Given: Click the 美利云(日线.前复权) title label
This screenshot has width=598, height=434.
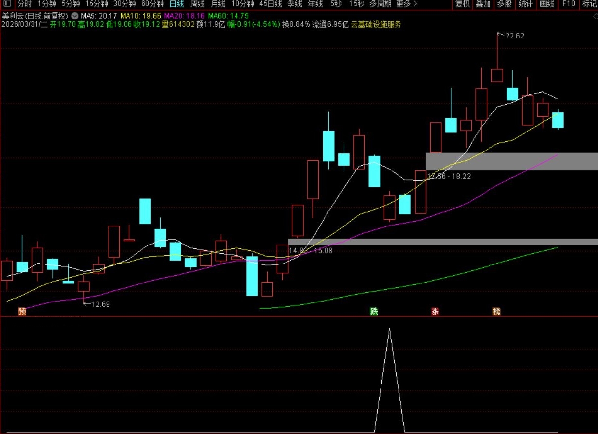Looking at the screenshot, I should (35, 16).
